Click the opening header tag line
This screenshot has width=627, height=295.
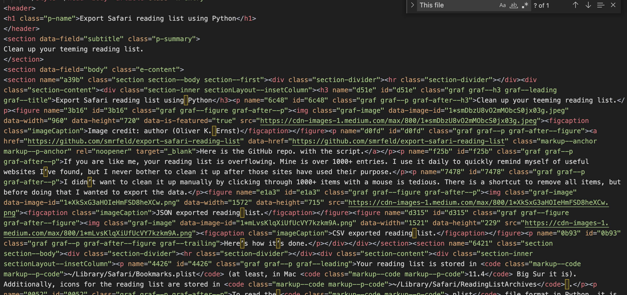pos(19,8)
